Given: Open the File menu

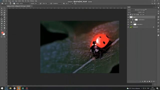Looking at the screenshot, I should pos(3,1).
